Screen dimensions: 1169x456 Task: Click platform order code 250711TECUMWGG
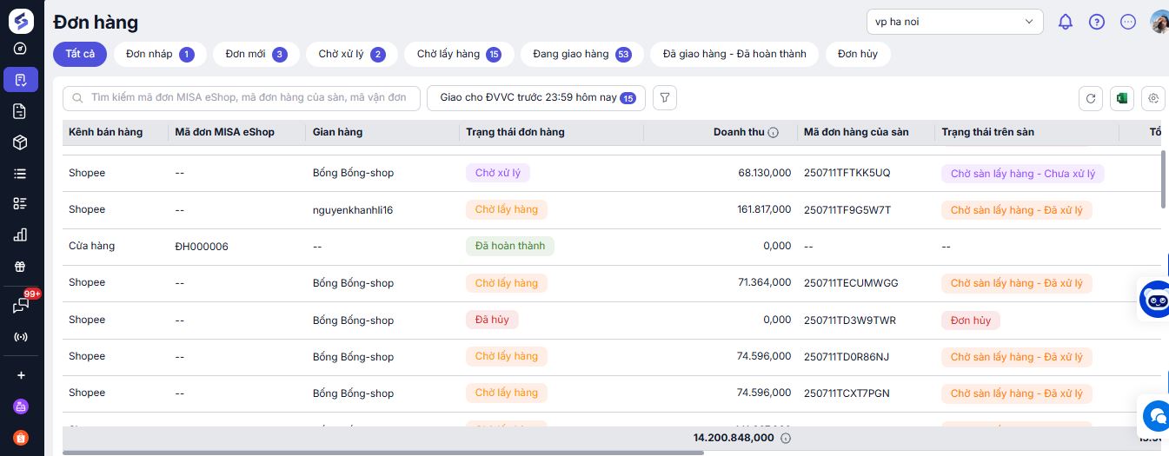851,283
